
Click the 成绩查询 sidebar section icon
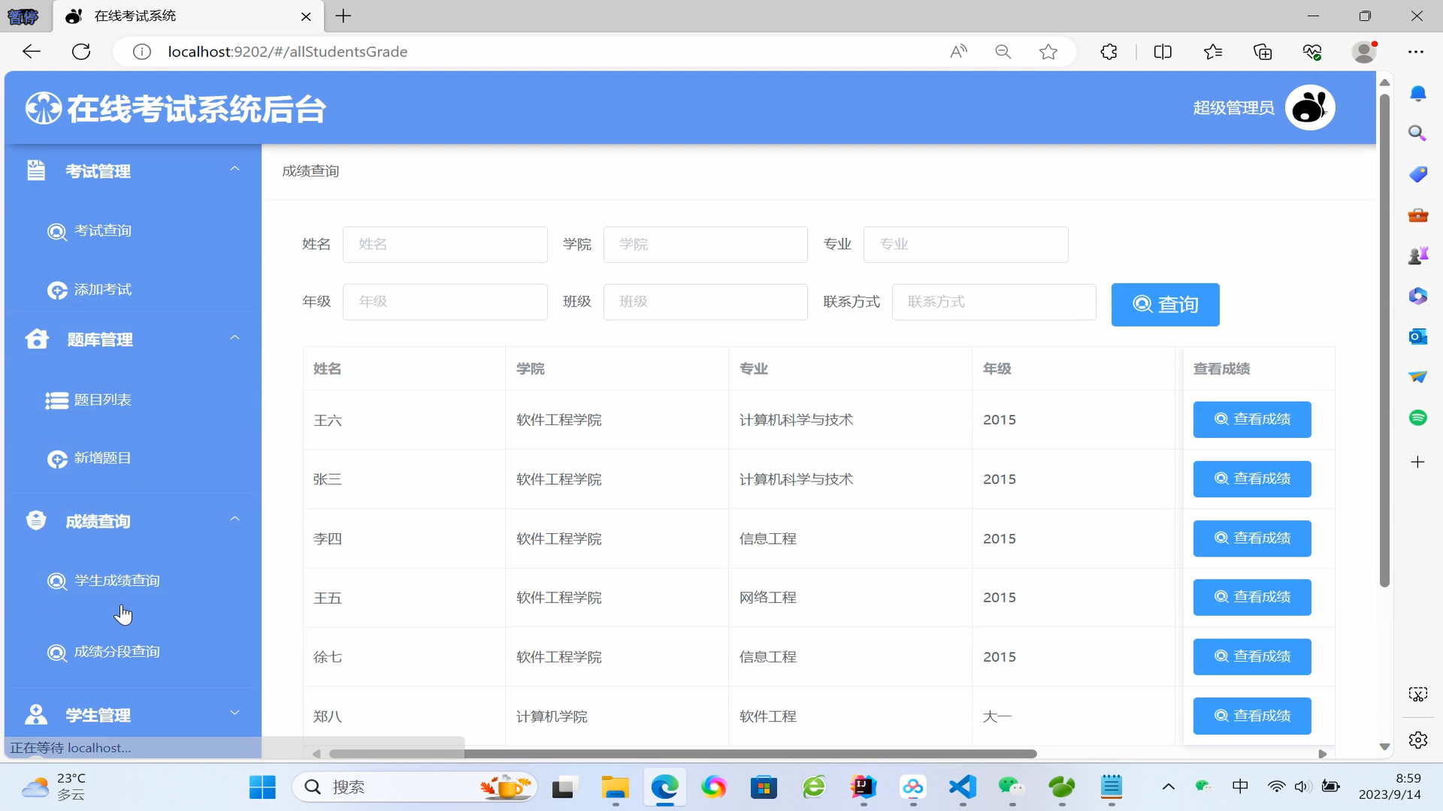point(36,520)
